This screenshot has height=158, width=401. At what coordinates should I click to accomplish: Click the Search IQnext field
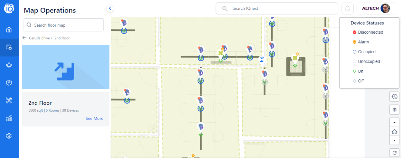click(x=277, y=8)
